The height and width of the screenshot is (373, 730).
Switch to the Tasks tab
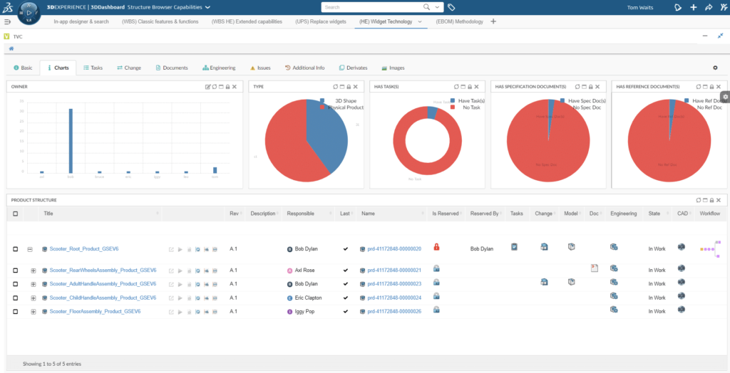93,68
